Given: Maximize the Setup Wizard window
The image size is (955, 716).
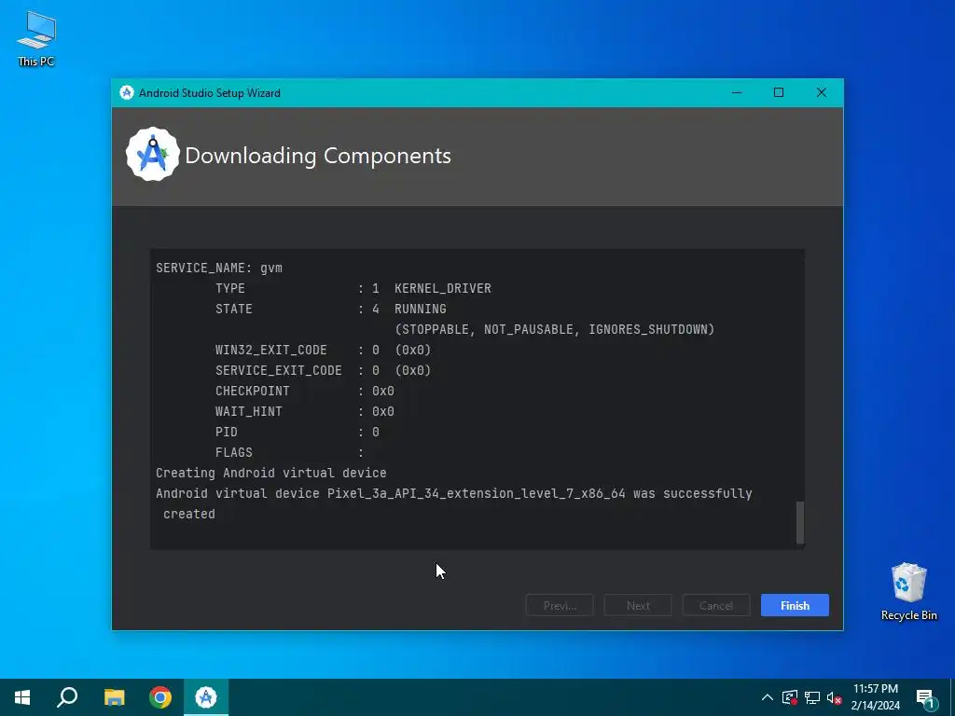Looking at the screenshot, I should (779, 92).
